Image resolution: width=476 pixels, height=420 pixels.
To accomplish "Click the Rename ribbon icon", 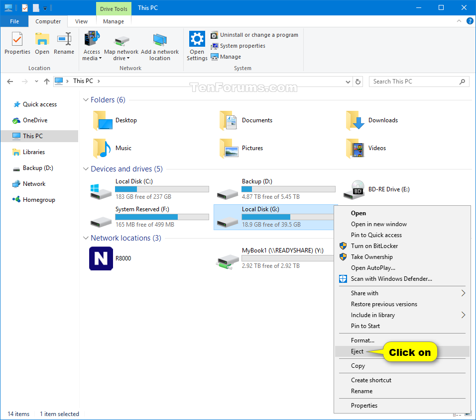I will [x=64, y=39].
